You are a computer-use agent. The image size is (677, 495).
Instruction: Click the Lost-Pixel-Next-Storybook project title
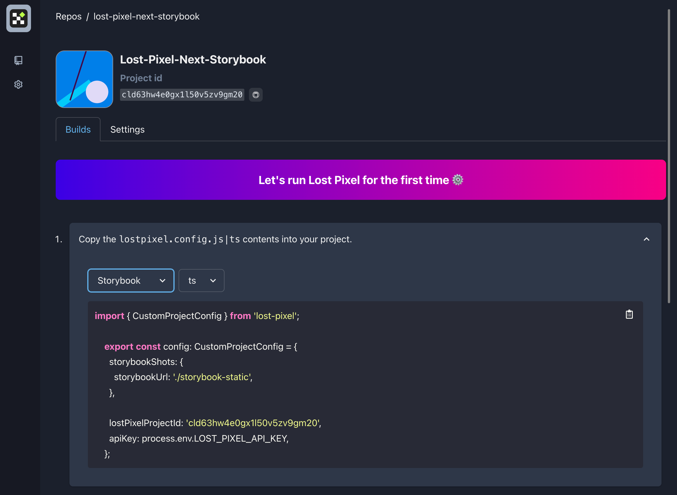tap(193, 59)
